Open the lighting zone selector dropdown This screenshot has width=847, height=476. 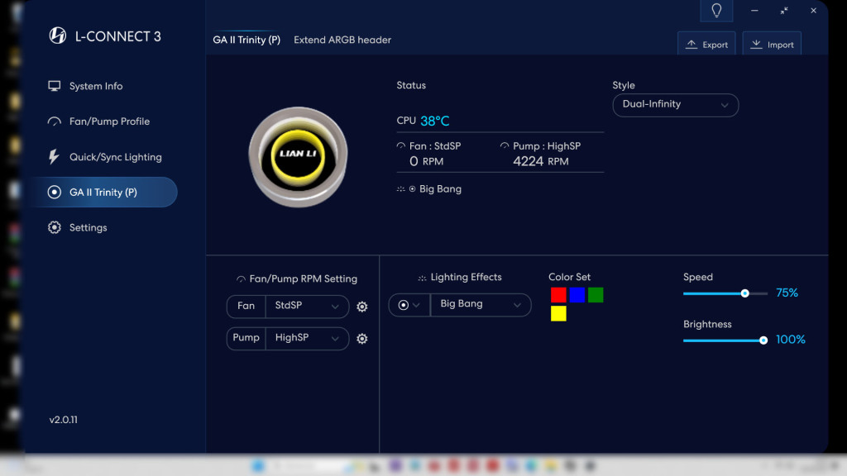[x=409, y=304]
